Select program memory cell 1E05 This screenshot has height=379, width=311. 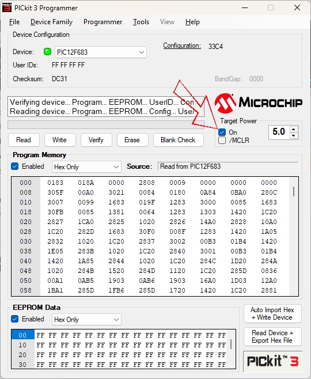(x=55, y=251)
